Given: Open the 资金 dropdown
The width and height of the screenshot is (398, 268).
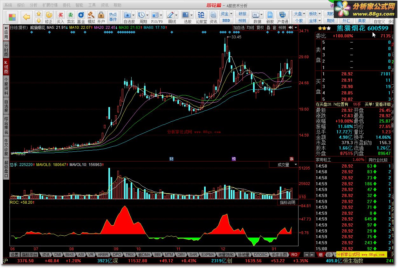Looking at the screenshot, I should [x=226, y=14].
